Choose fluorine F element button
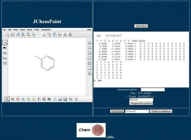 39,99
